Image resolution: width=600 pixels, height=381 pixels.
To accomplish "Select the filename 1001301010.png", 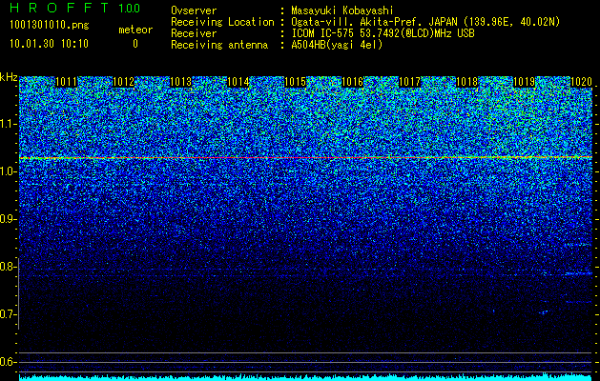I will pyautogui.click(x=50, y=25).
